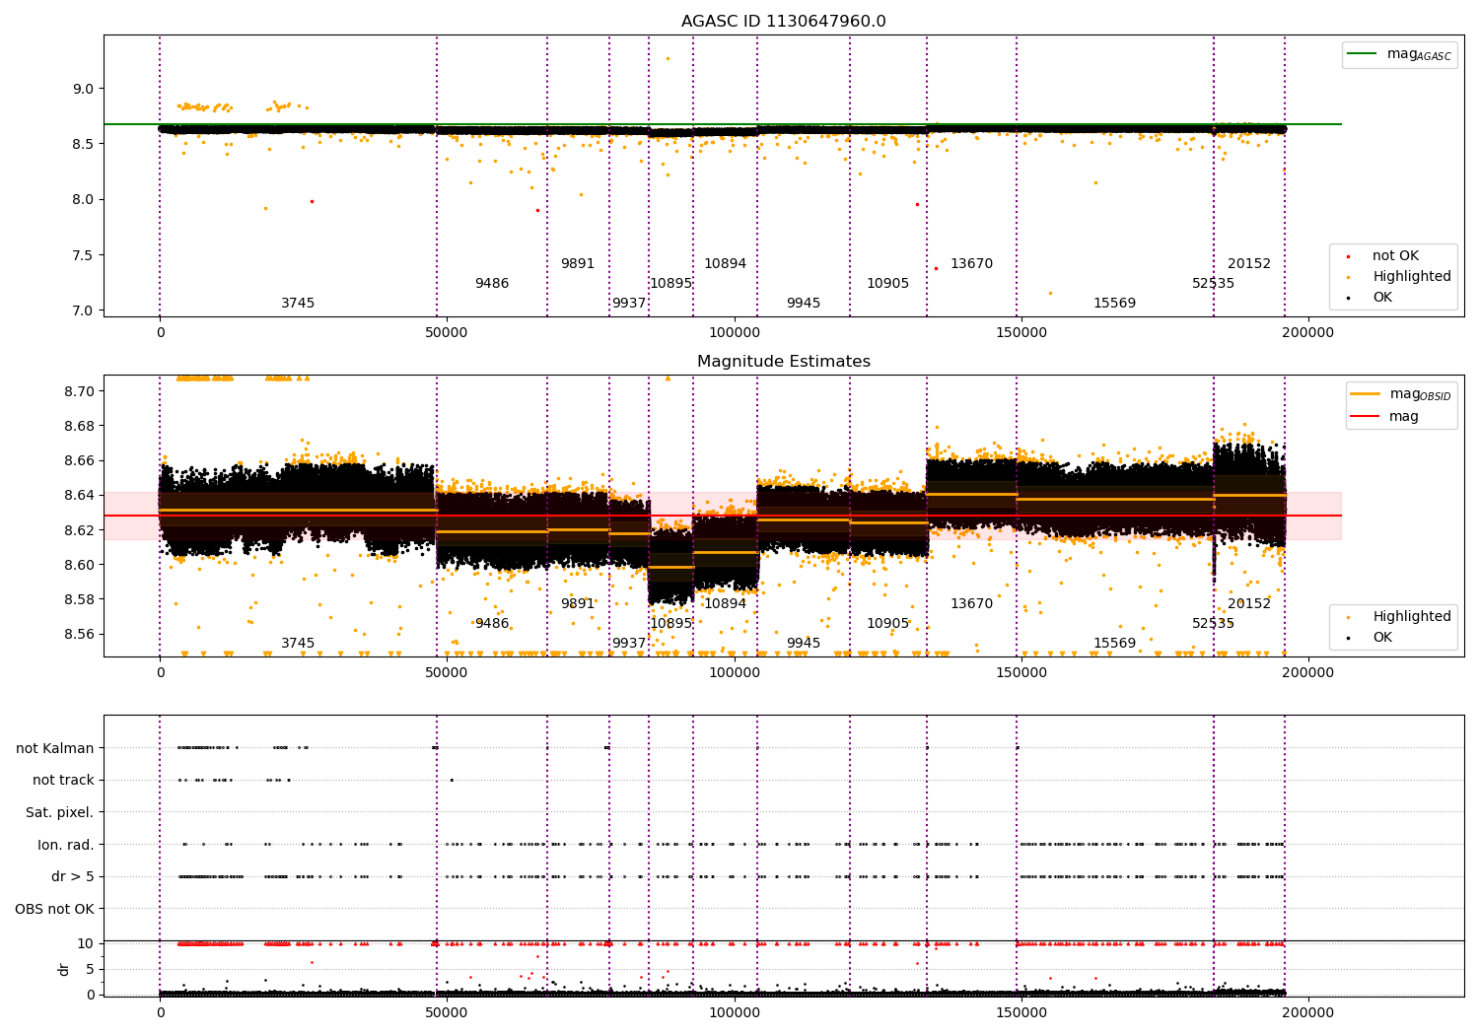Select 'Highlighted' legend entry in top plot
Viewport: 1479px width, 1035px height.
click(x=1412, y=277)
